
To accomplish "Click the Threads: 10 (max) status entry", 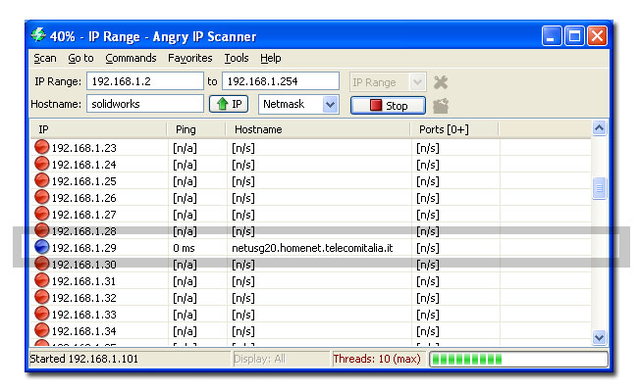I will pyautogui.click(x=377, y=359).
